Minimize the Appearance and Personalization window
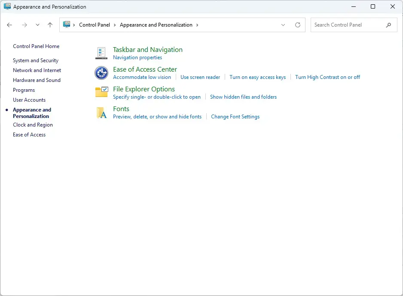403x296 pixels. tap(354, 6)
